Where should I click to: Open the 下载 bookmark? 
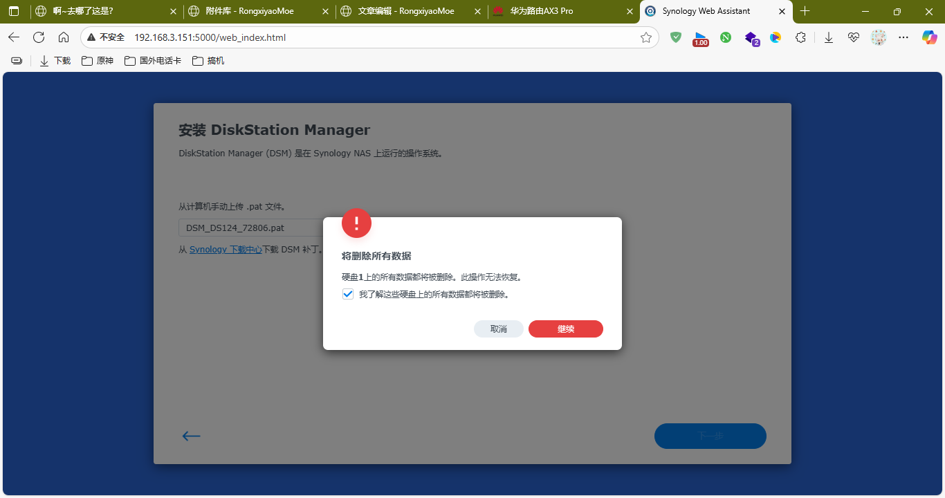coord(55,61)
